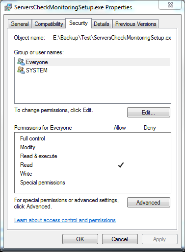This screenshot has width=185, height=252.
Task: Confirm with the OK button
Action: point(80,239)
